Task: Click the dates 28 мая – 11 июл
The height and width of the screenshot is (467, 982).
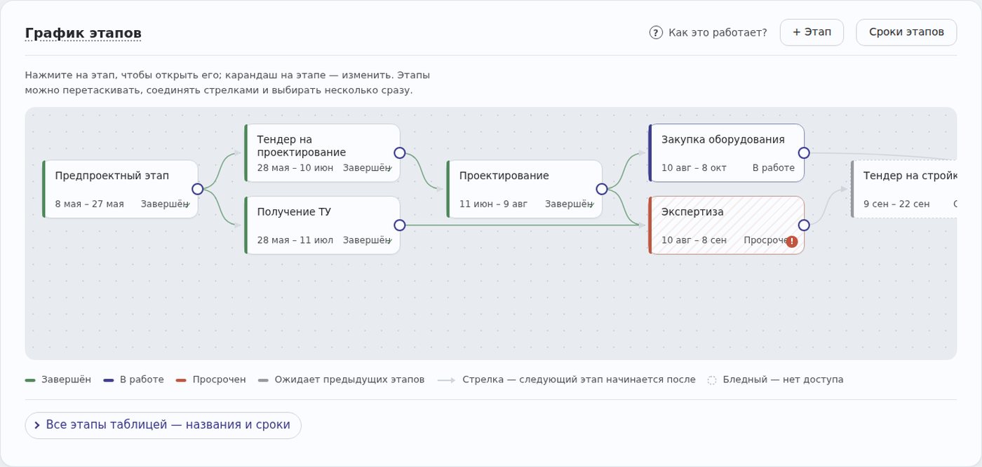Action: point(295,241)
